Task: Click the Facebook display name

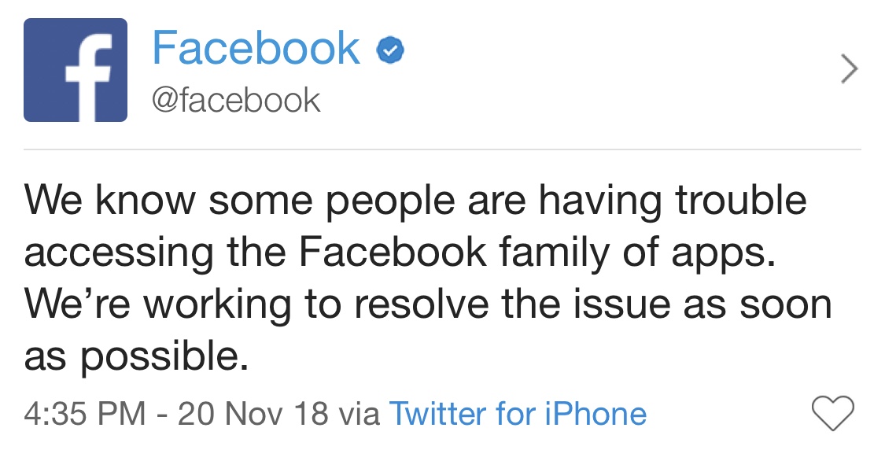Action: (x=256, y=49)
